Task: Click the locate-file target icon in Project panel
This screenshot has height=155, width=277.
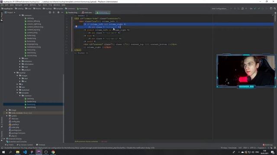Action: click(x=50, y=12)
